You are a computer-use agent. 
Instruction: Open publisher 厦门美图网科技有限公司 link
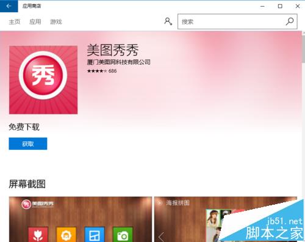[x=119, y=62]
